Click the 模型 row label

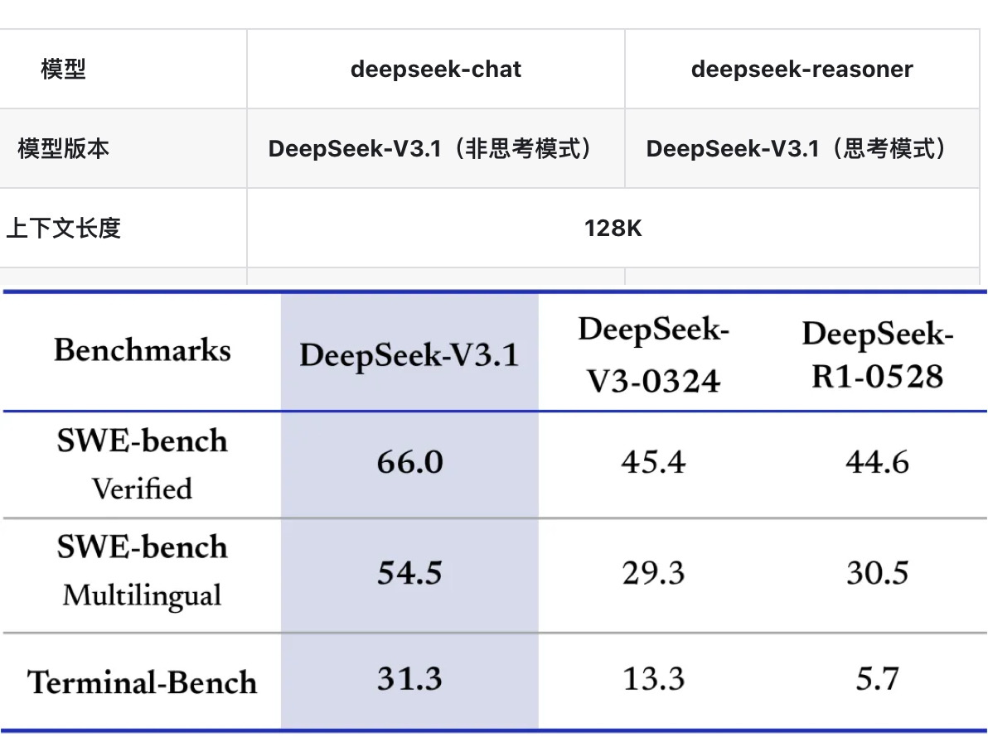(63, 69)
